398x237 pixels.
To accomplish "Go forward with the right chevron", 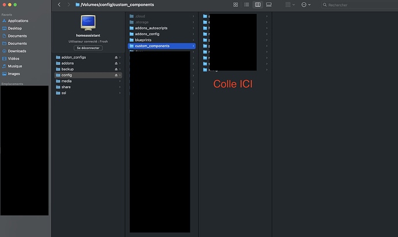I will [69, 5].
